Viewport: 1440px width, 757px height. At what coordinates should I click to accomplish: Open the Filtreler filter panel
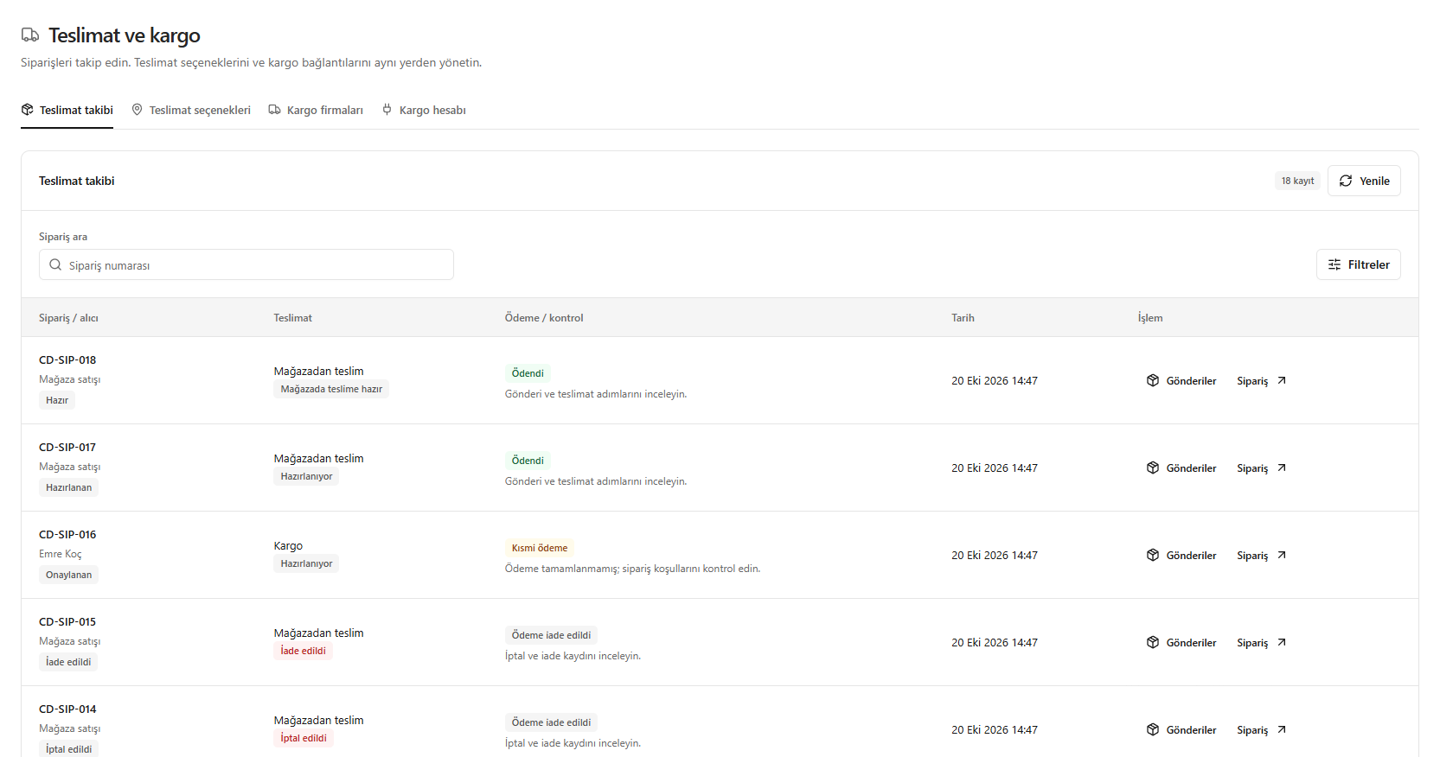point(1359,264)
